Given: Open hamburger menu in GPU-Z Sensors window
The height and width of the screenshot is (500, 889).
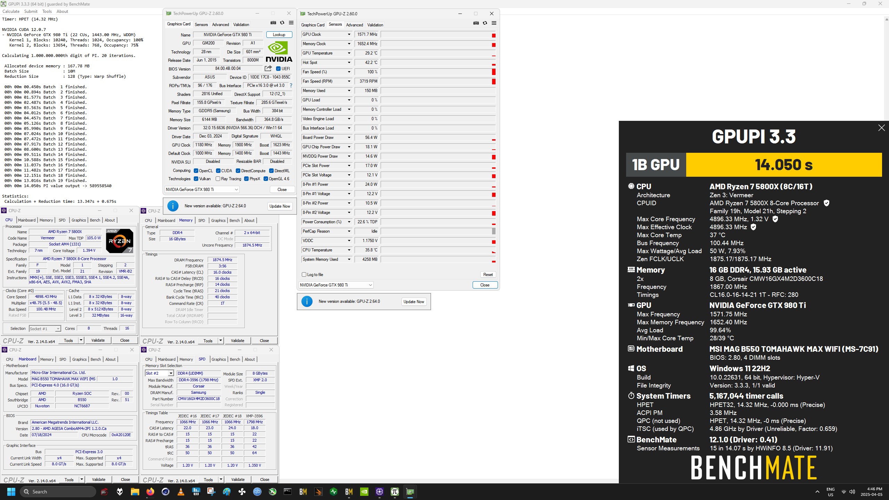Looking at the screenshot, I should (494, 23).
